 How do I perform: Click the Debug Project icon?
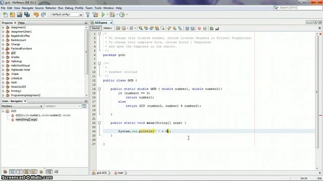(112, 15)
